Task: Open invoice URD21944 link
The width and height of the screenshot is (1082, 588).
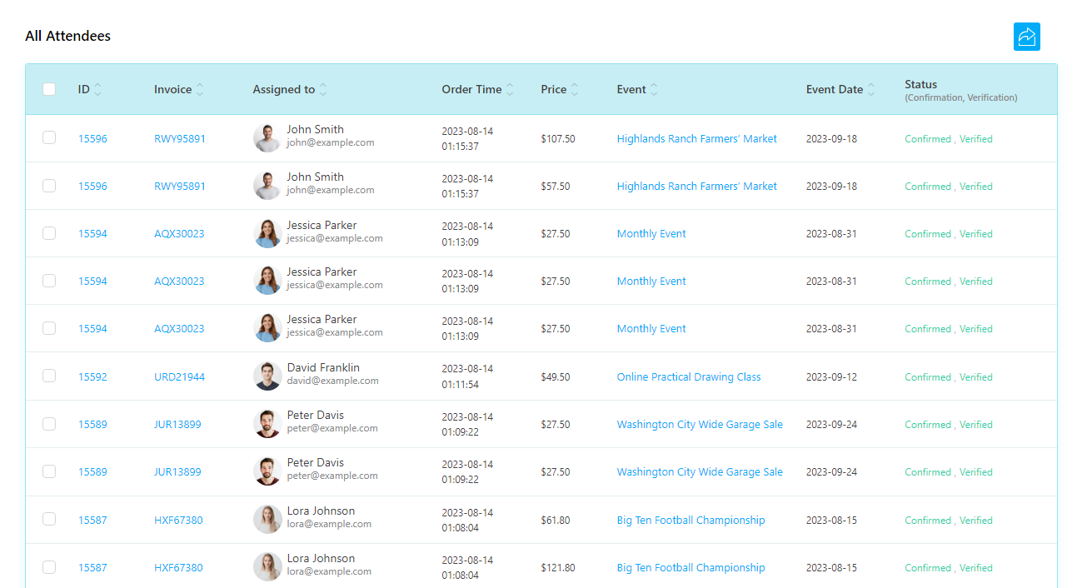Action: [179, 377]
